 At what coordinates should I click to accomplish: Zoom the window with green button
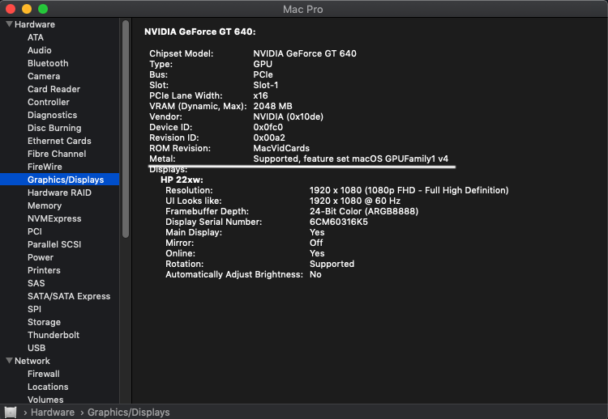click(x=43, y=9)
